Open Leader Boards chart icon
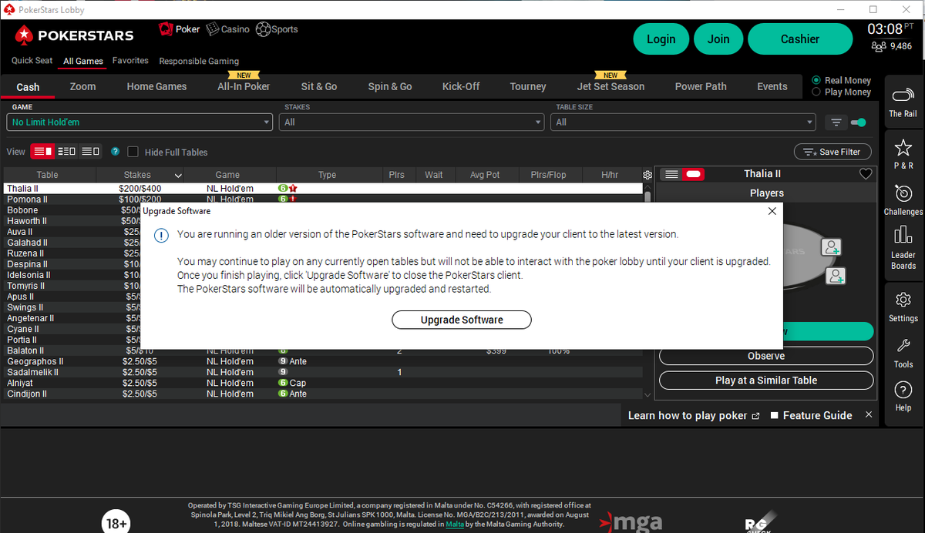 tap(903, 246)
